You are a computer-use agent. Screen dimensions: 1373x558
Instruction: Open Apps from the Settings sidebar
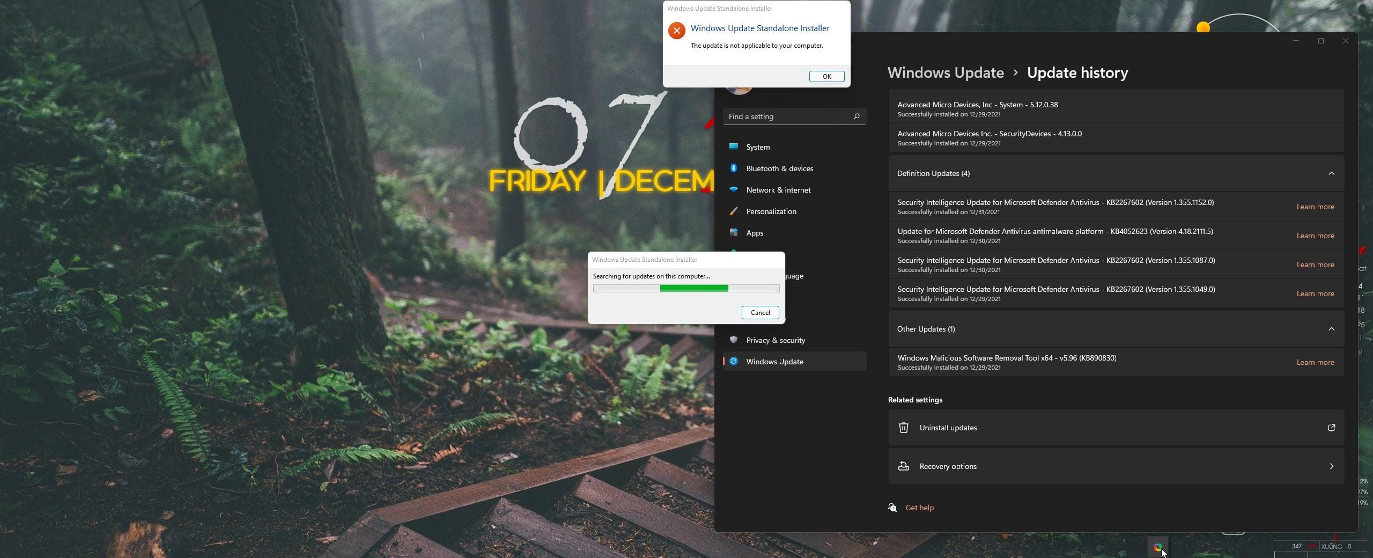(x=794, y=232)
